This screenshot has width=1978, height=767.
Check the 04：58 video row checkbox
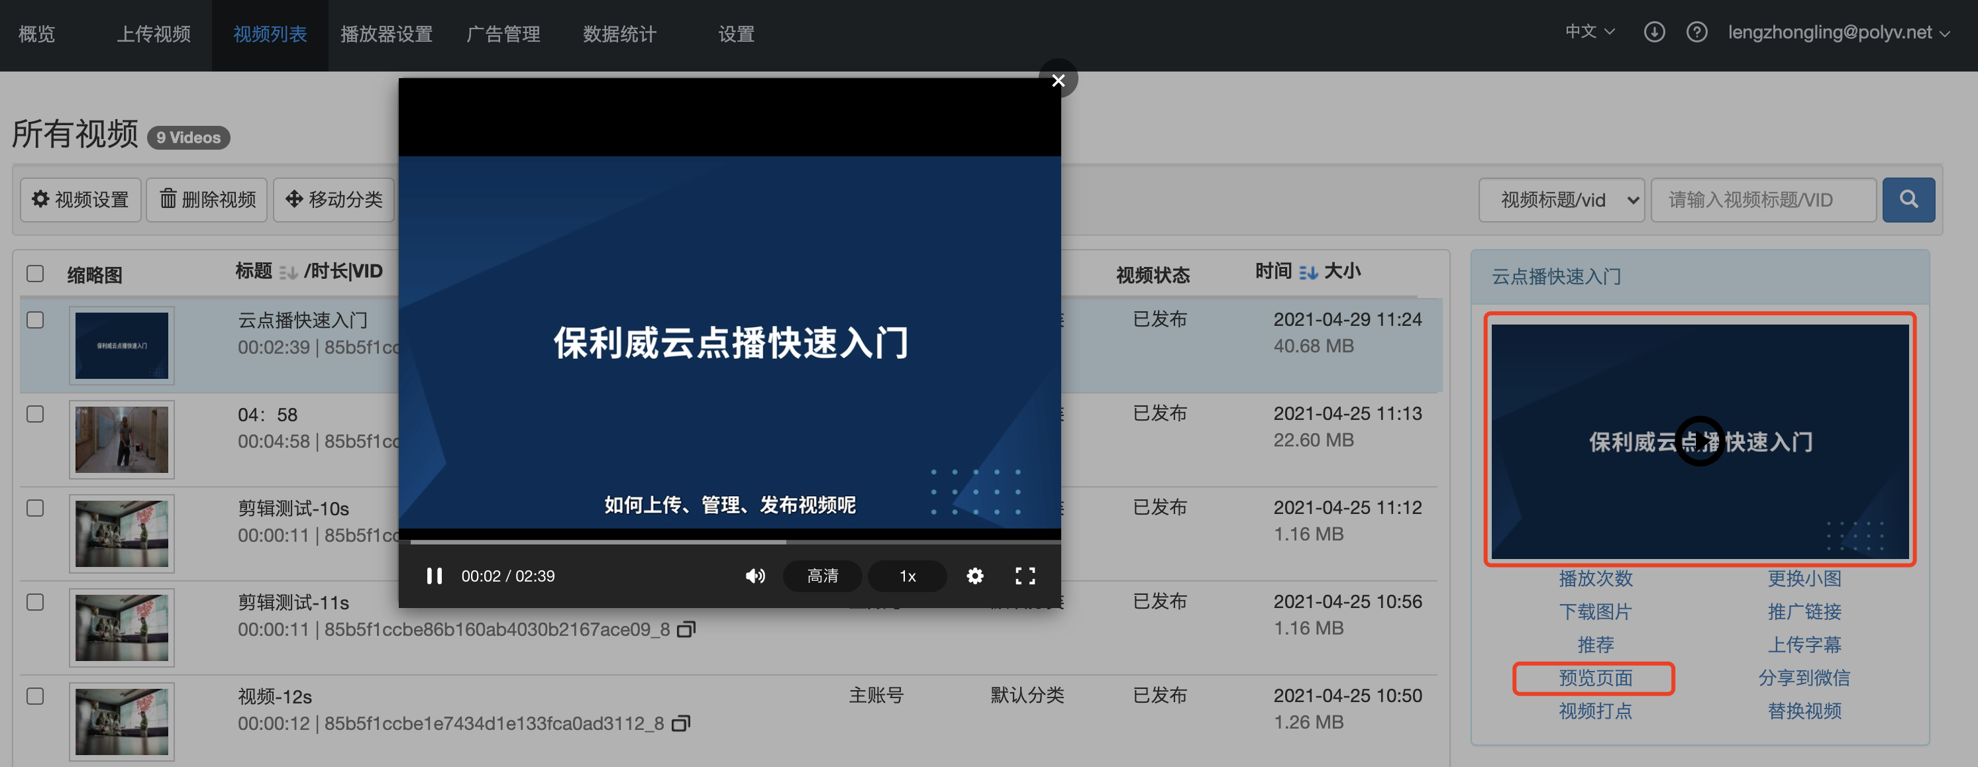point(35,415)
